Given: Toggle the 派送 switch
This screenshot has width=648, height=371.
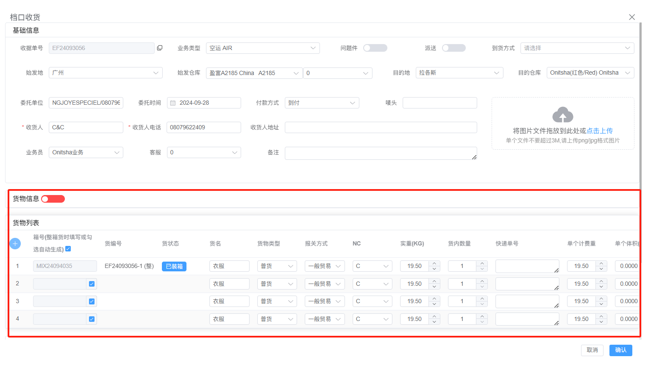Looking at the screenshot, I should (454, 48).
